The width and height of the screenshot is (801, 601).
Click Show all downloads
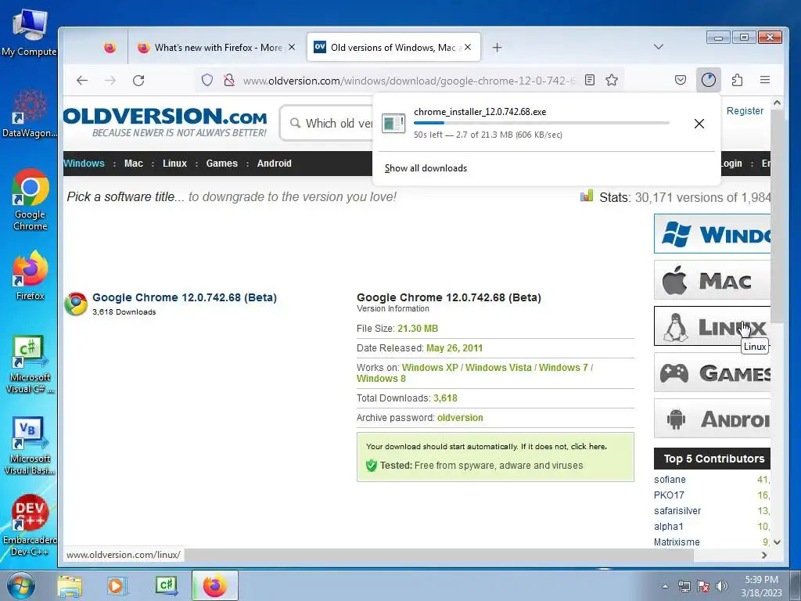point(426,168)
